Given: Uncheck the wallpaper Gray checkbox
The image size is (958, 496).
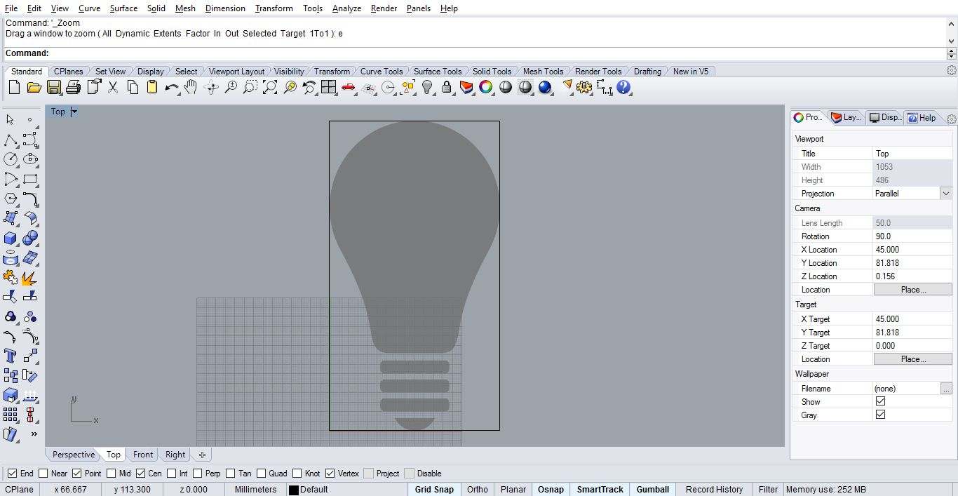Looking at the screenshot, I should (881, 415).
